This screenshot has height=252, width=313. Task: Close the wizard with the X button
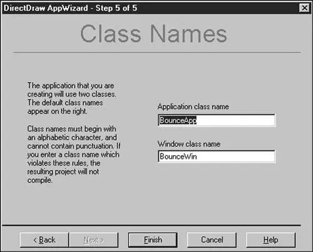304,8
